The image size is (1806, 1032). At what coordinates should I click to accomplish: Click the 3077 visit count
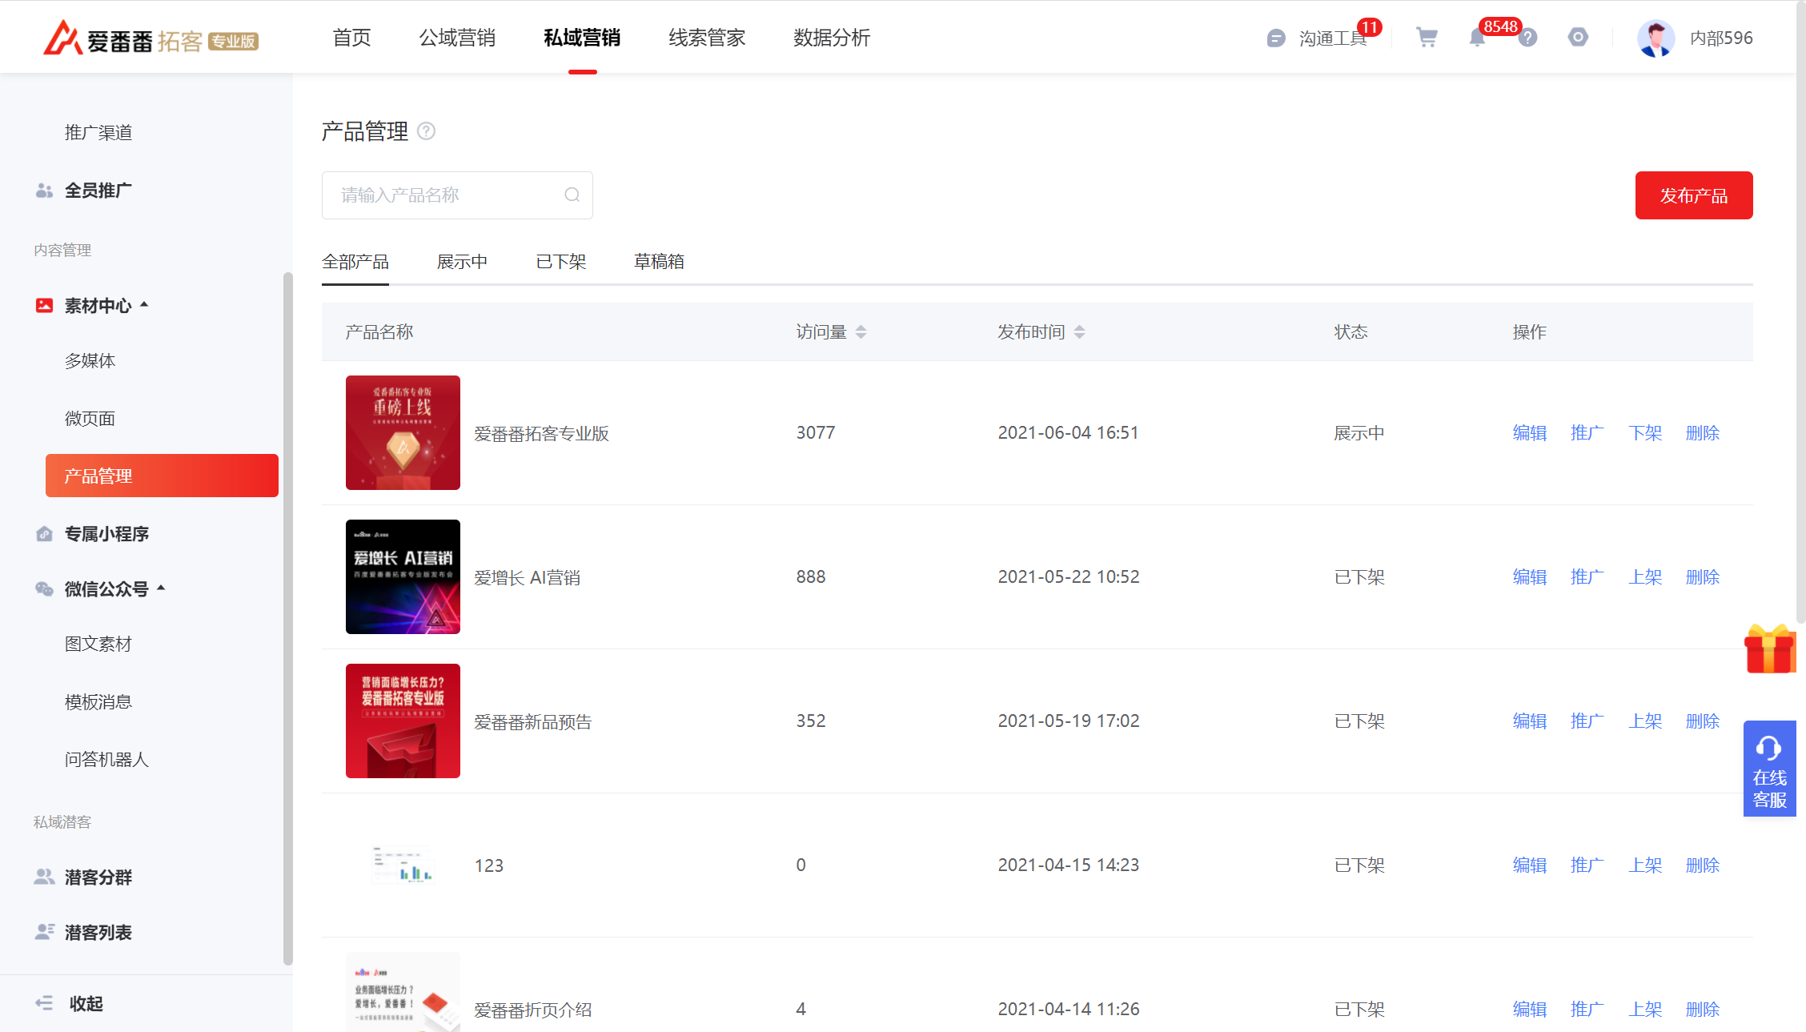[x=815, y=432]
